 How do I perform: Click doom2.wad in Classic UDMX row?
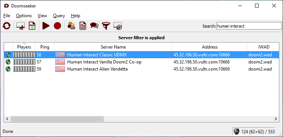pyautogui.click(x=260, y=55)
